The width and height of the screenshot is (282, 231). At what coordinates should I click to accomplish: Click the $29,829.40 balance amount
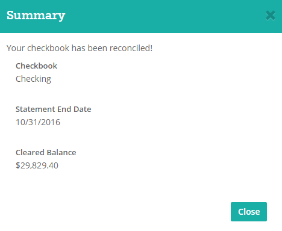tap(37, 165)
